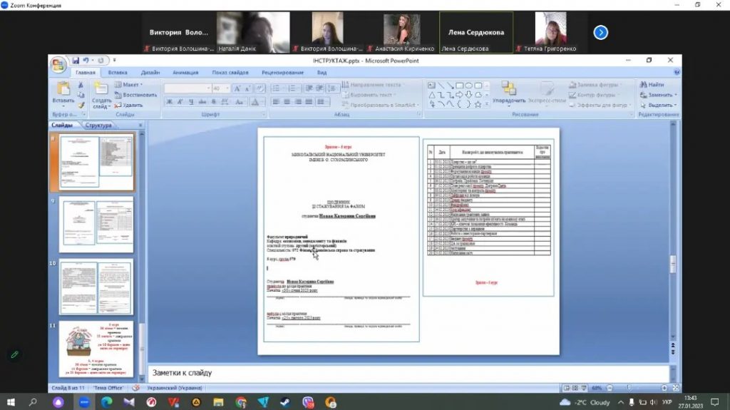Click the Zoom annotation pencil icon

point(14,354)
